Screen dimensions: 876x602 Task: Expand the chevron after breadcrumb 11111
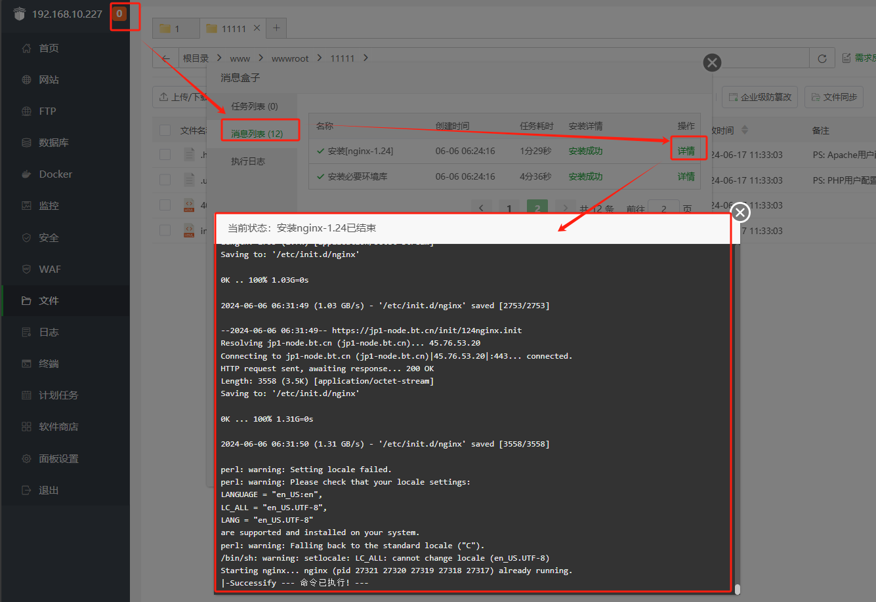pos(365,58)
